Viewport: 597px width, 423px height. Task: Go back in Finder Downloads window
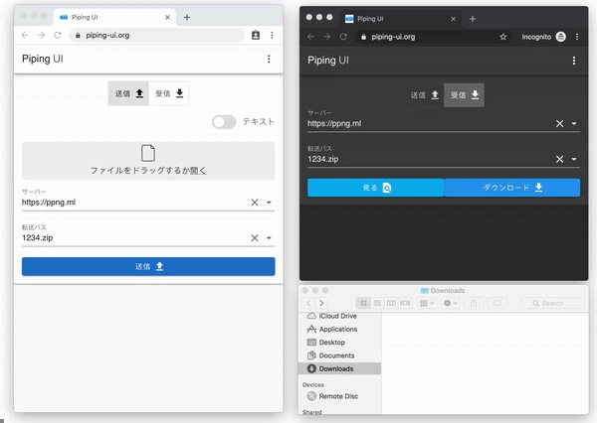tap(308, 303)
